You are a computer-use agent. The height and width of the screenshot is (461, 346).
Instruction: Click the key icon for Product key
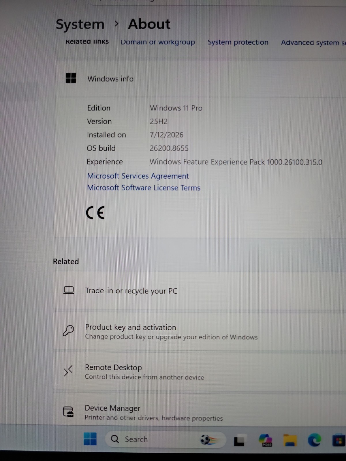(68, 331)
